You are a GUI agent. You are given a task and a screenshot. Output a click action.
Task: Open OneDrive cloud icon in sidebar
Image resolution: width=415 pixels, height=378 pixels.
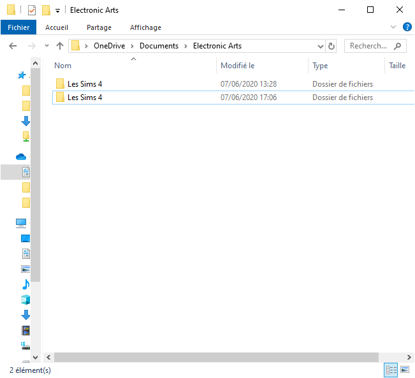[x=21, y=157]
